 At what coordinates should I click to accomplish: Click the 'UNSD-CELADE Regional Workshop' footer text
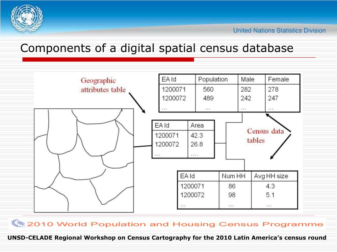click(x=167, y=238)
